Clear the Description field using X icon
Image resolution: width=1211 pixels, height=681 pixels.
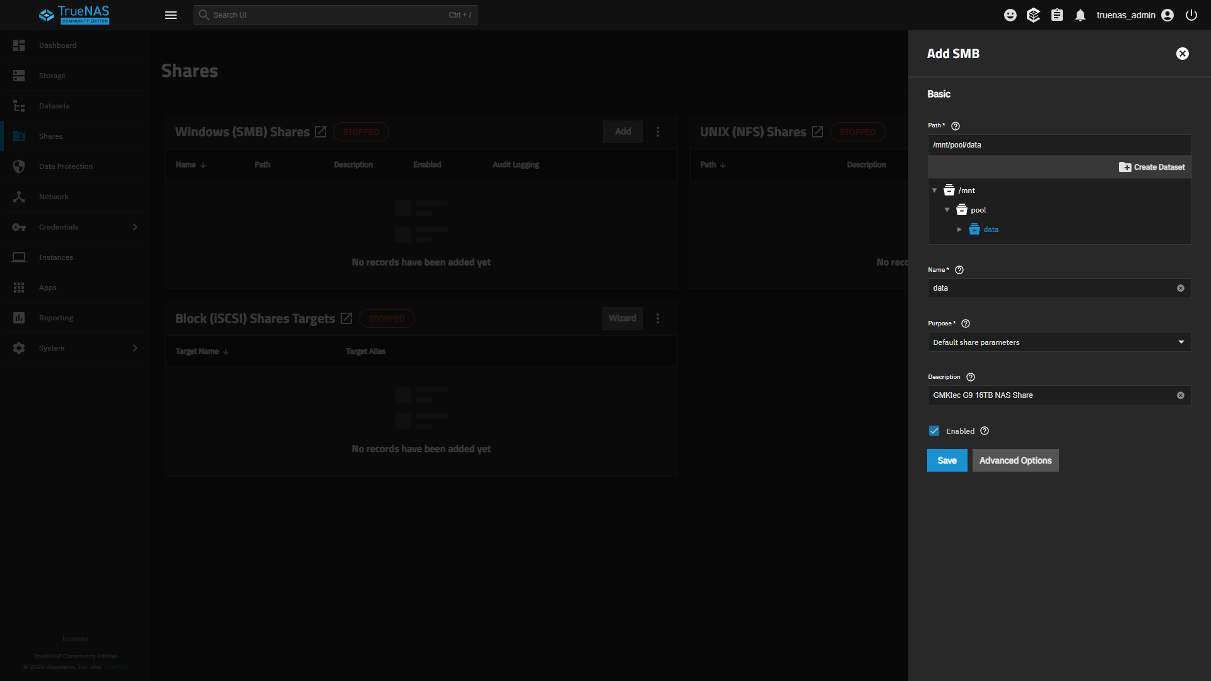coord(1181,395)
